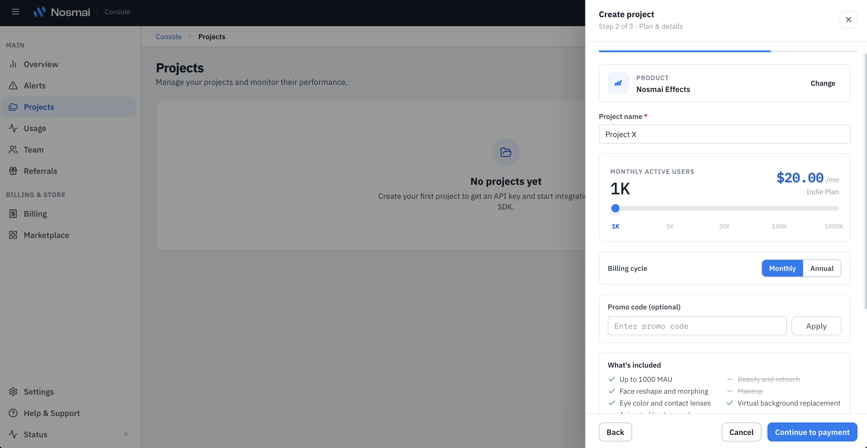Open Overview in the sidebar
The image size is (867, 448).
point(69,64)
